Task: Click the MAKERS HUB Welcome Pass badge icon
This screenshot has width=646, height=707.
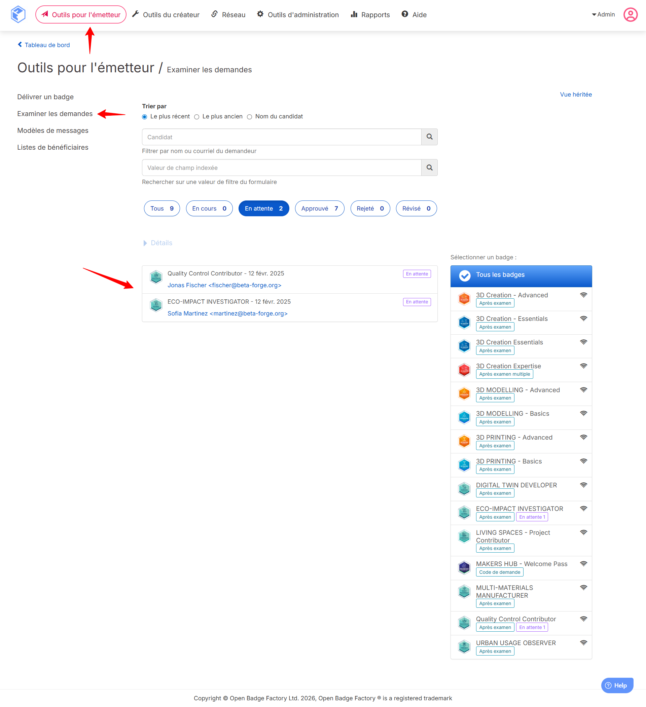Action: click(464, 567)
